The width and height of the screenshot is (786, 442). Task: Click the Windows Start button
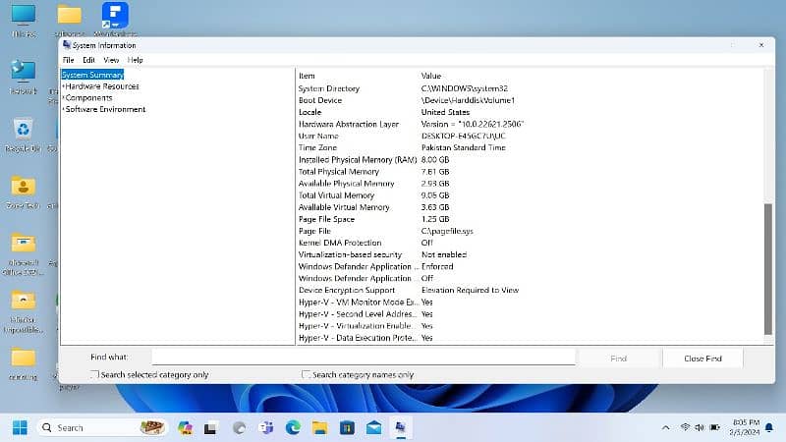pos(20,427)
